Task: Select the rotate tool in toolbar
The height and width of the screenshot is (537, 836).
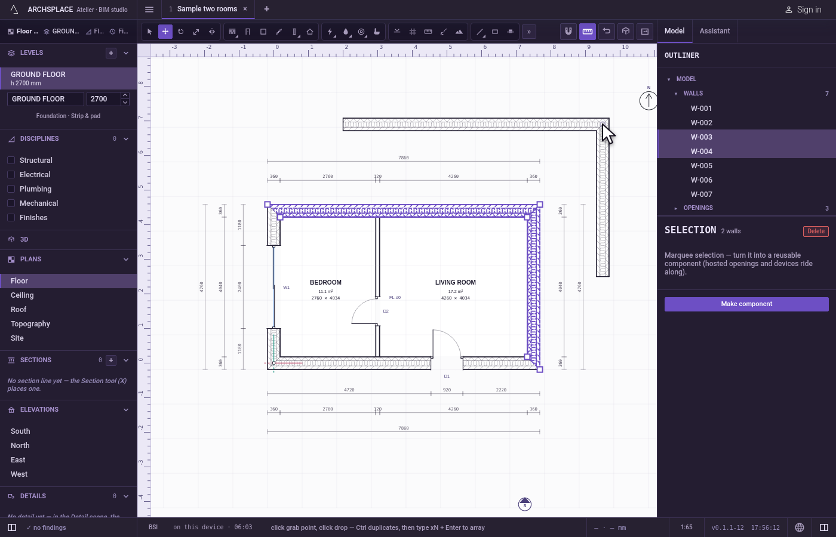Action: 181,32
